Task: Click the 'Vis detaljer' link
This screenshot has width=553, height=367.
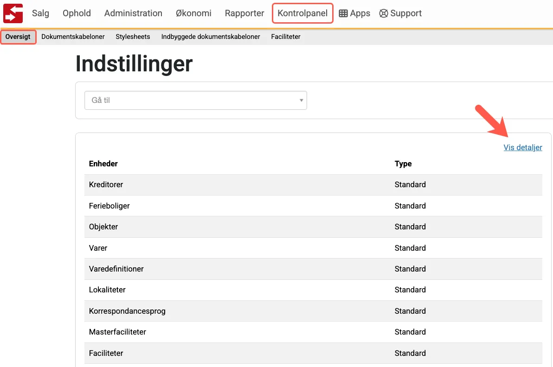Action: coord(523,147)
